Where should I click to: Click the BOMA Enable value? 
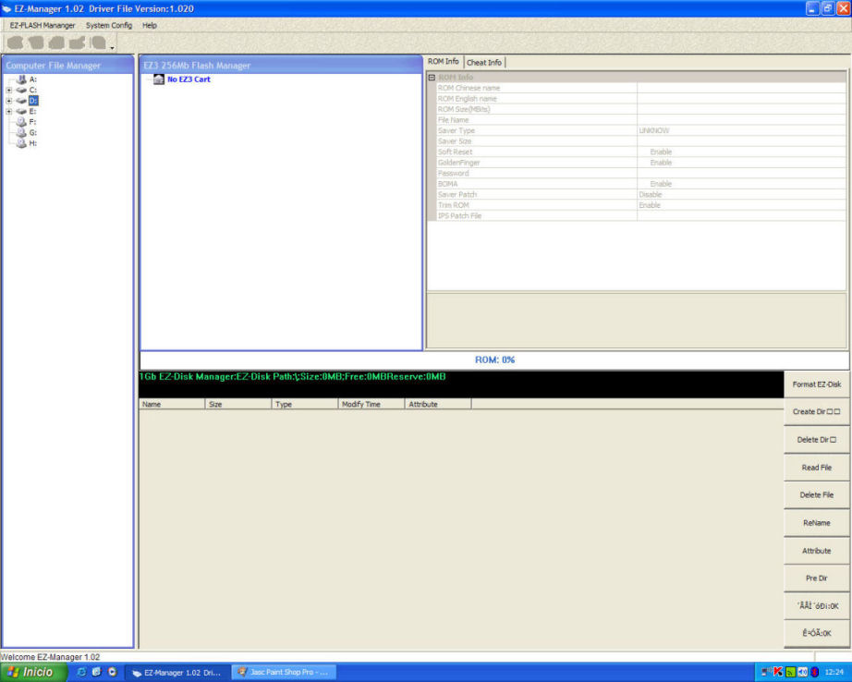click(661, 184)
